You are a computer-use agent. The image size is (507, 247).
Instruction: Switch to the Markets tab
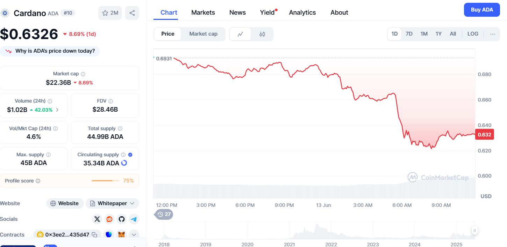tap(203, 13)
